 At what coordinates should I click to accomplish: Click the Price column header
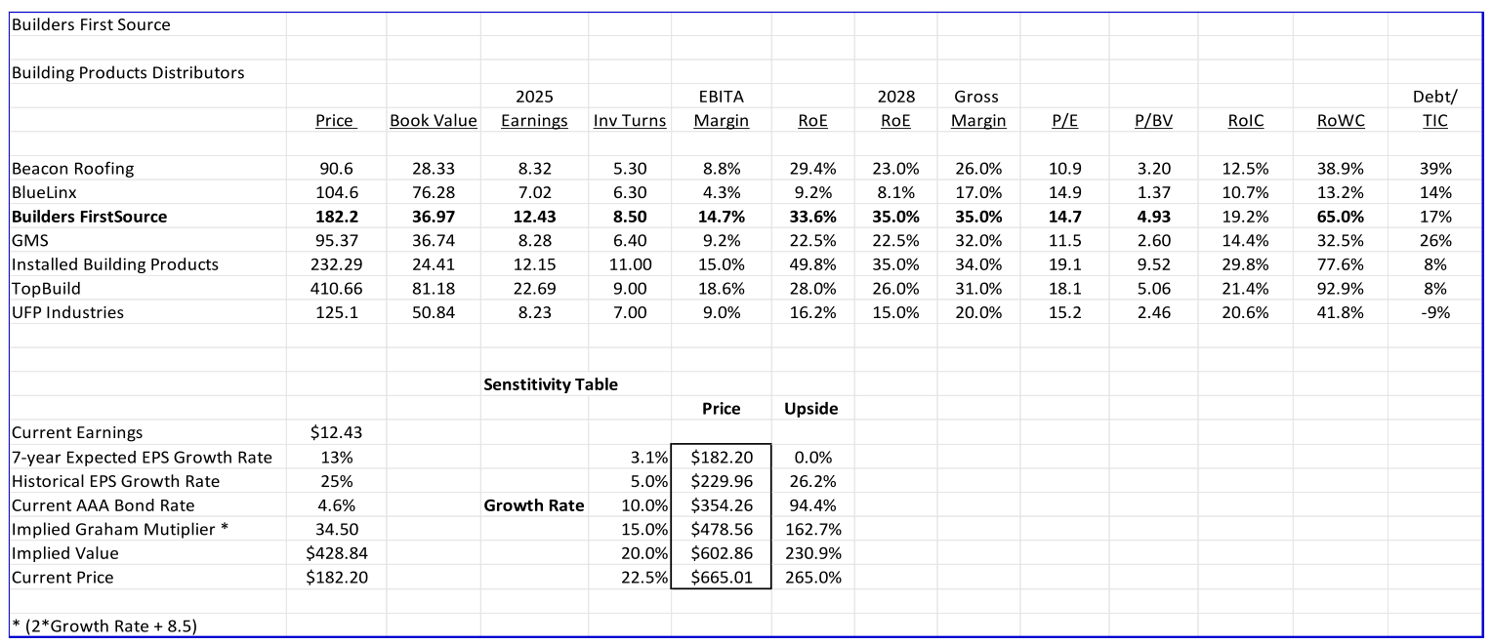(x=335, y=121)
